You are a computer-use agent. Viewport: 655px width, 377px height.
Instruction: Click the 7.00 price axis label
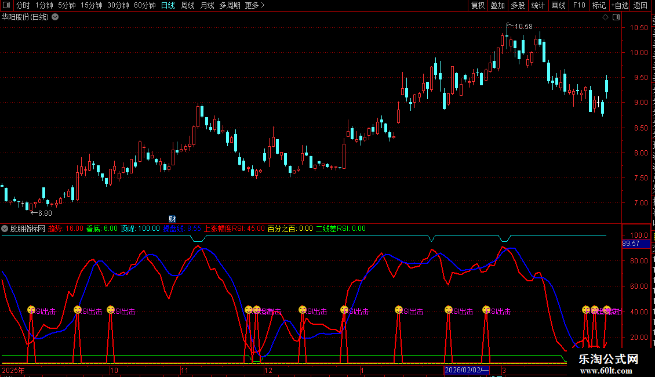point(641,203)
